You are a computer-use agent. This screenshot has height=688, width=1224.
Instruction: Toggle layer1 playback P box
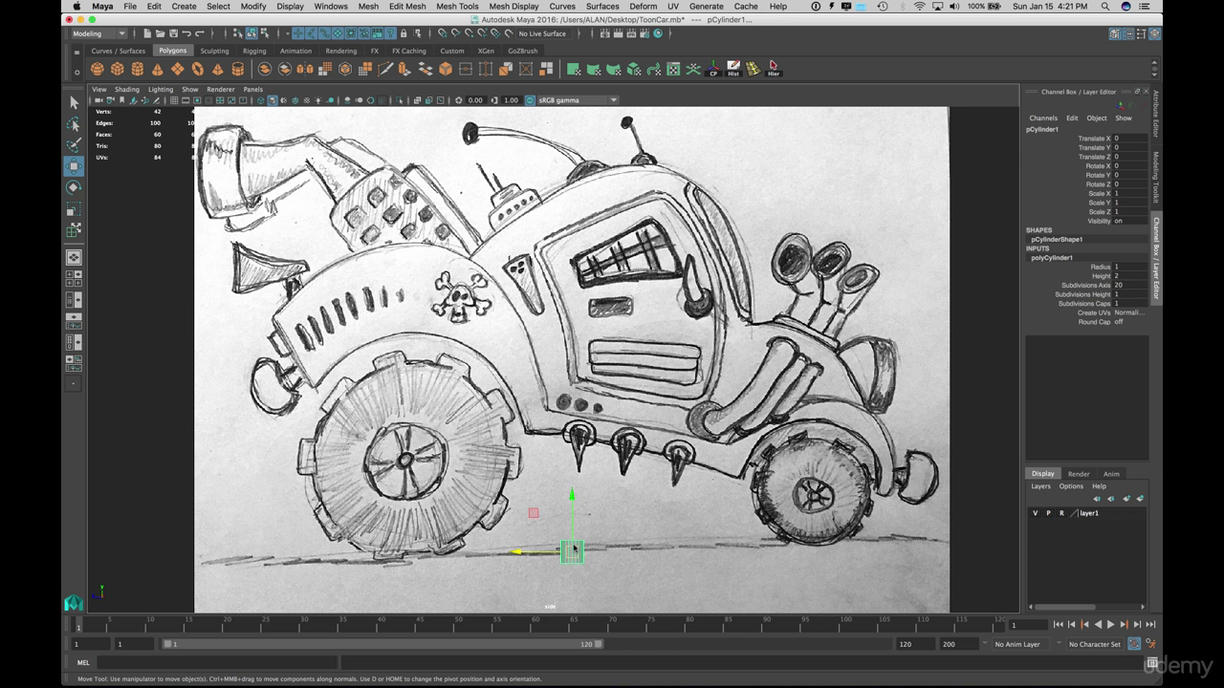click(1048, 513)
